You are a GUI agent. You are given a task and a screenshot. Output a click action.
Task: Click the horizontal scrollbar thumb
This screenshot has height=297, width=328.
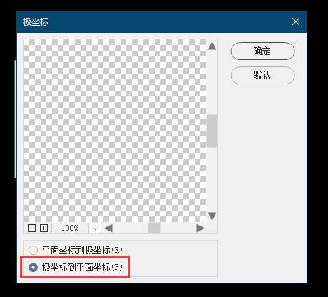(x=154, y=228)
